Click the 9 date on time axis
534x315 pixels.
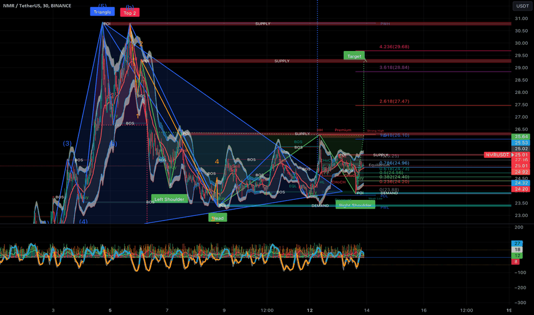[x=224, y=310]
